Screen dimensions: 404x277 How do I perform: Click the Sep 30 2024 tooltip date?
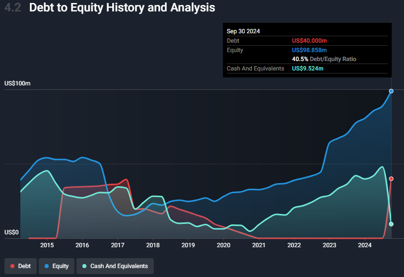coord(243,31)
